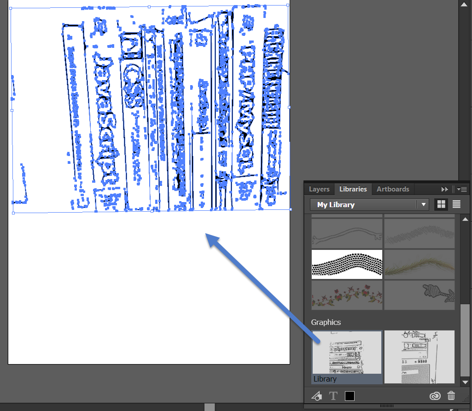Select the arrow-shaped brush thumbnail
The height and width of the screenshot is (411, 472).
coord(420,295)
